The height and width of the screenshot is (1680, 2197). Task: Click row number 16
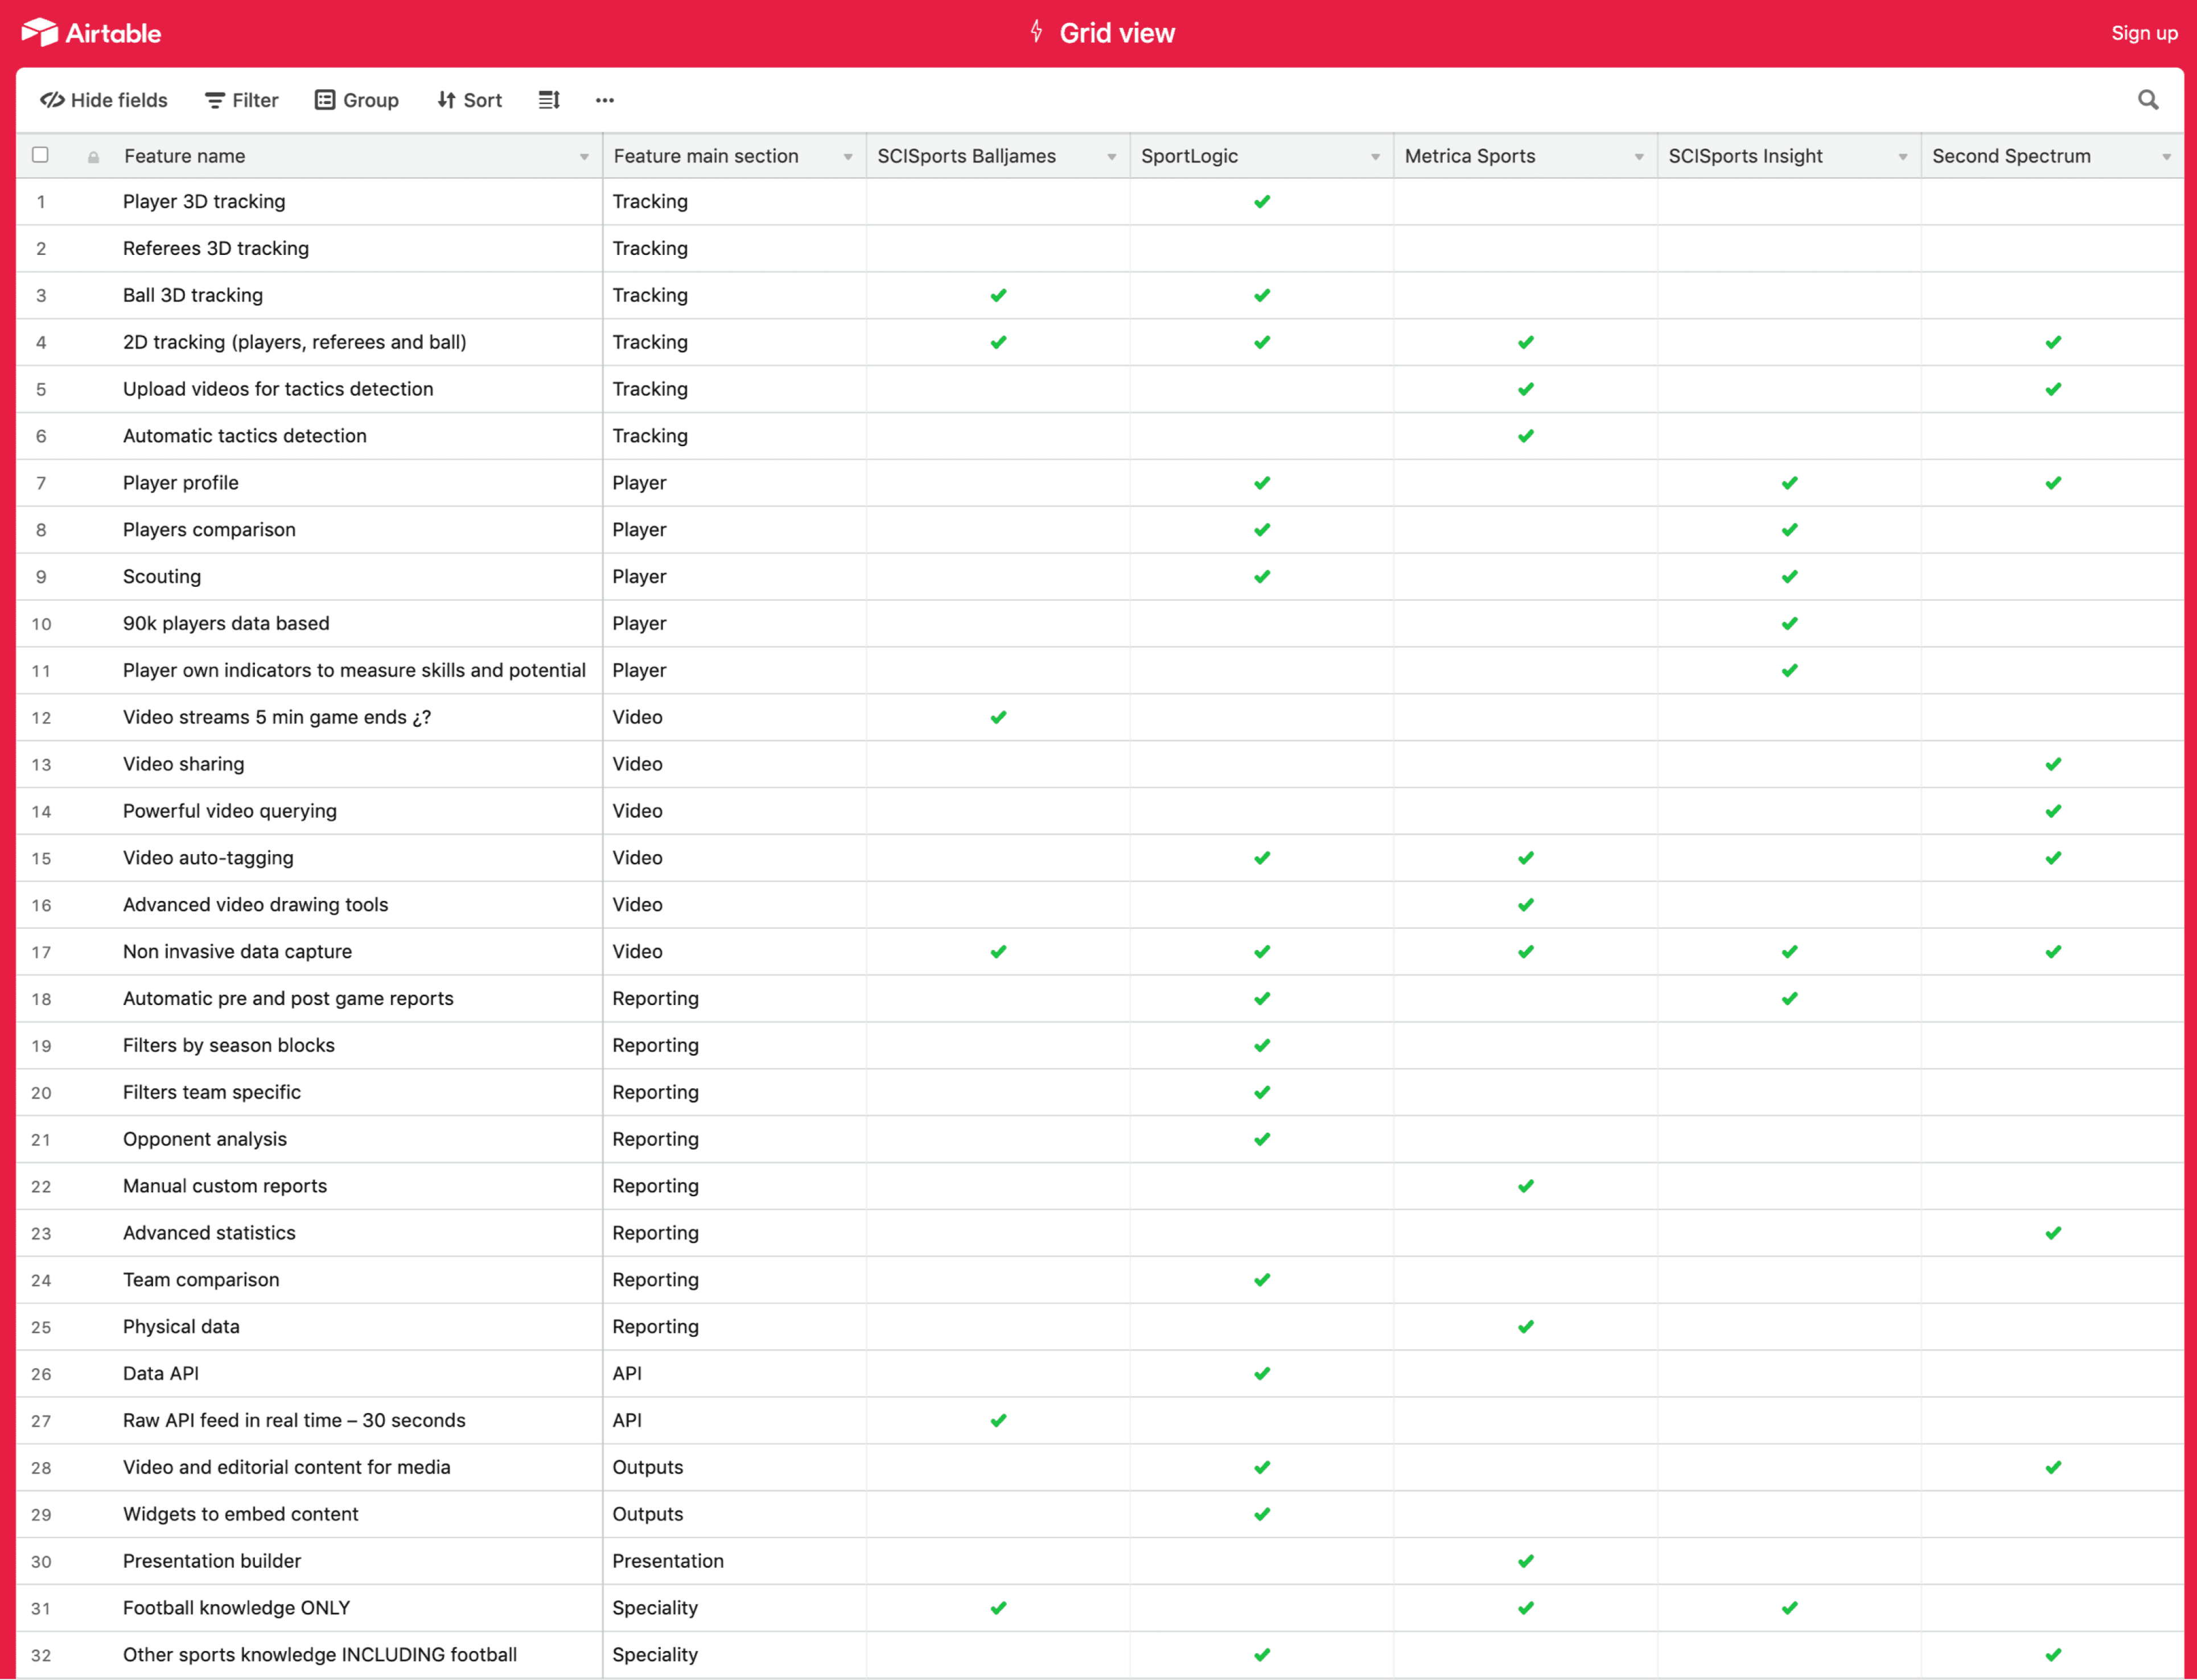41,906
